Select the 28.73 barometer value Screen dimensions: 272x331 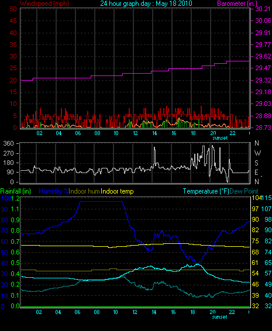click(263, 127)
